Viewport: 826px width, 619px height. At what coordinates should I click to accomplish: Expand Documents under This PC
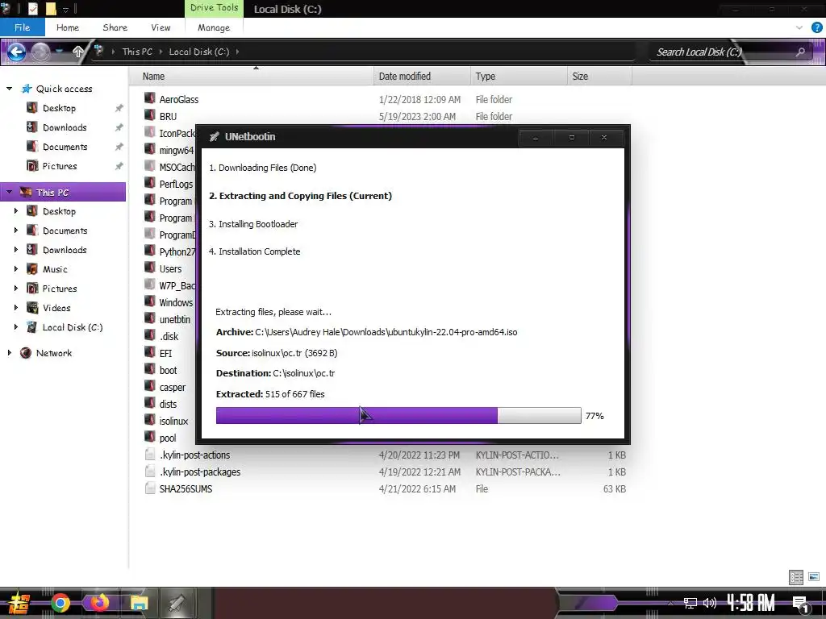[x=16, y=230]
